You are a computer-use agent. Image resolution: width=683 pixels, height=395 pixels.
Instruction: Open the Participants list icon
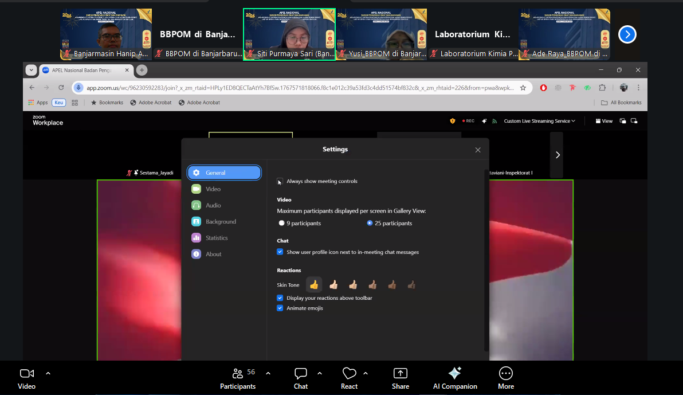[x=237, y=374]
